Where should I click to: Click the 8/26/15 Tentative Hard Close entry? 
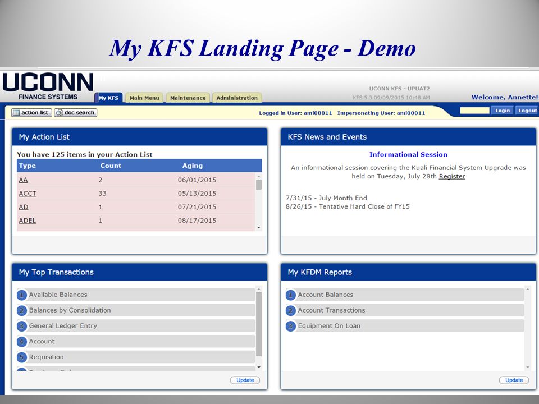348,206
